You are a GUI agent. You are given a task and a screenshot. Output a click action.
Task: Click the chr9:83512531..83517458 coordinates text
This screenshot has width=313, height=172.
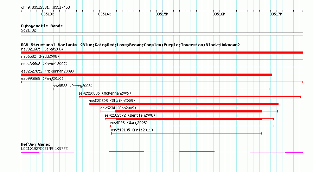tap(45, 8)
